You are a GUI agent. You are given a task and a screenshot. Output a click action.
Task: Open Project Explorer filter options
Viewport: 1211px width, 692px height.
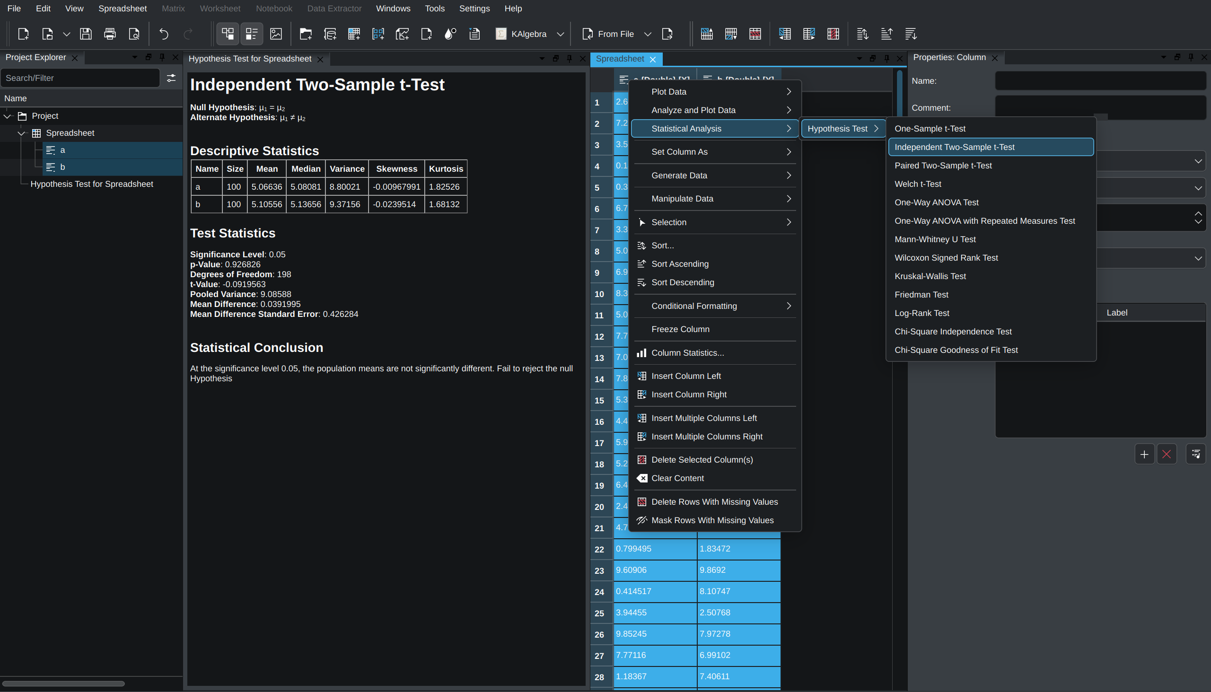coord(171,78)
